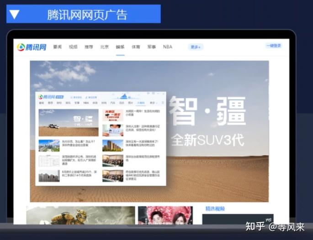Viewport: 313px width, 240px height.
Task: Open the desert SUV ad thumbnail in popup
Action: tap(69, 123)
